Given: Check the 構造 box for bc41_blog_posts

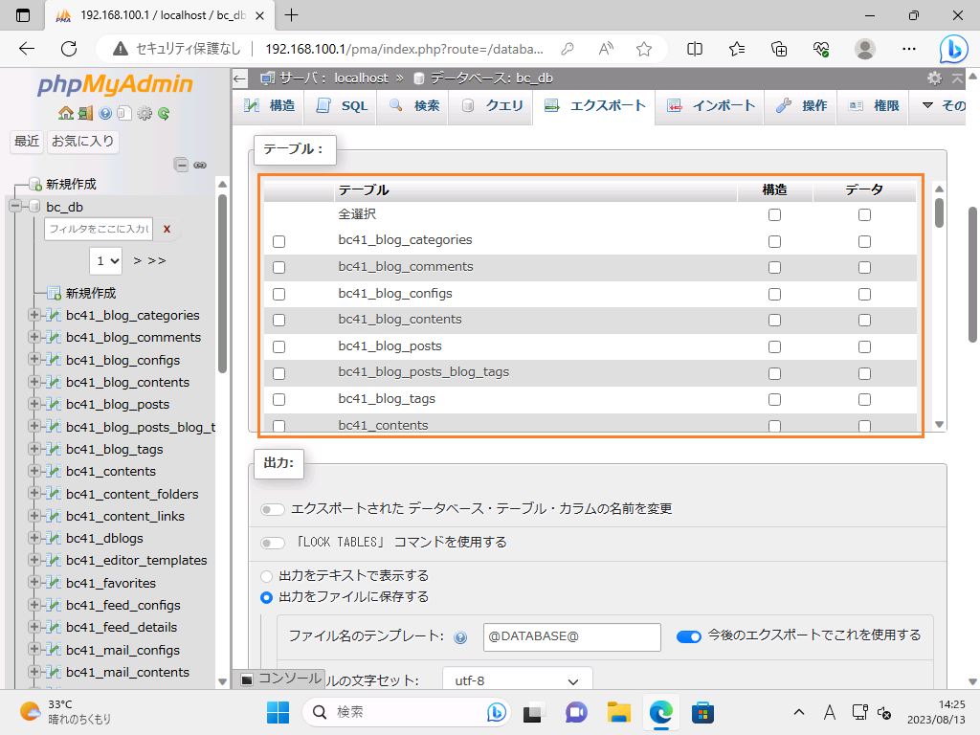Looking at the screenshot, I should pos(774,346).
